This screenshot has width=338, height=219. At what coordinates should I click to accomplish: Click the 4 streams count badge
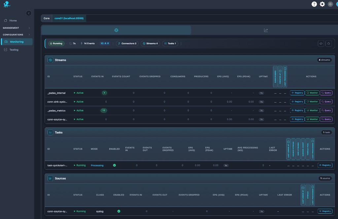tap(324, 60)
